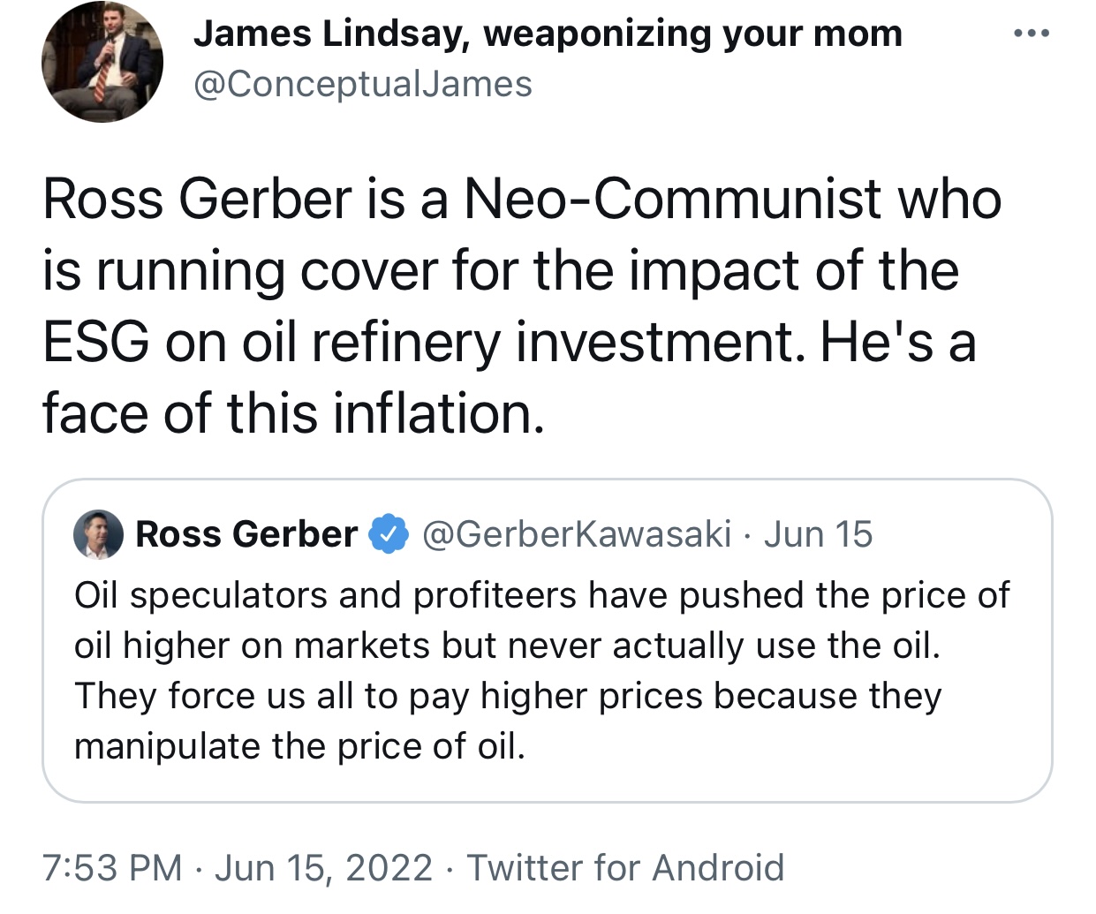
Task: Select the line 'Ross Gerber is a Neo-Communist who'
Action: pos(522,199)
